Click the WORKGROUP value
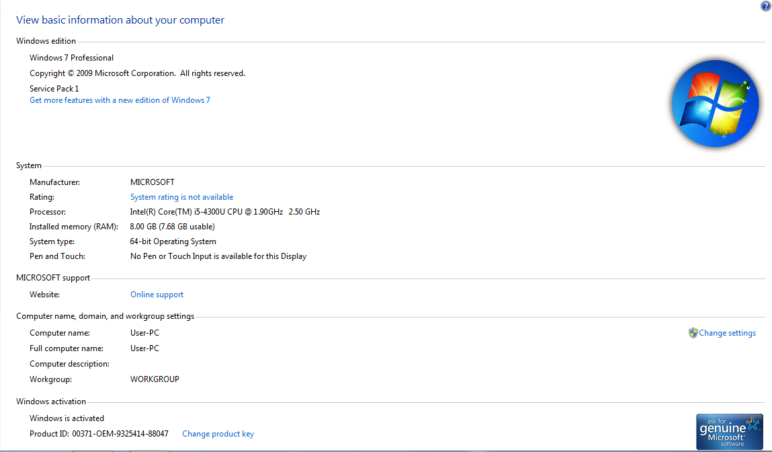 coord(155,379)
